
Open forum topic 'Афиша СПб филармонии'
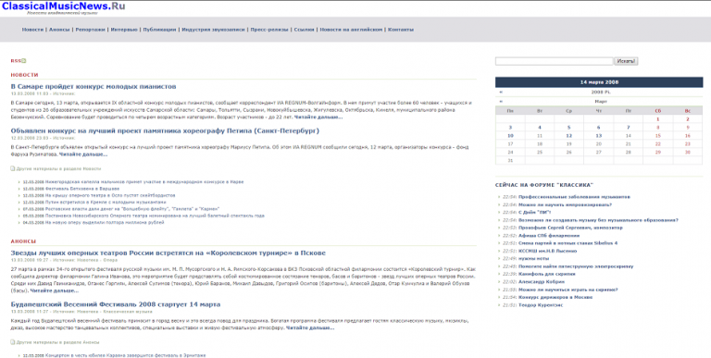[x=549, y=236]
